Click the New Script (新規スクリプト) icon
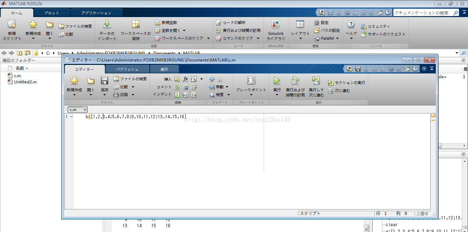 (x=12, y=24)
